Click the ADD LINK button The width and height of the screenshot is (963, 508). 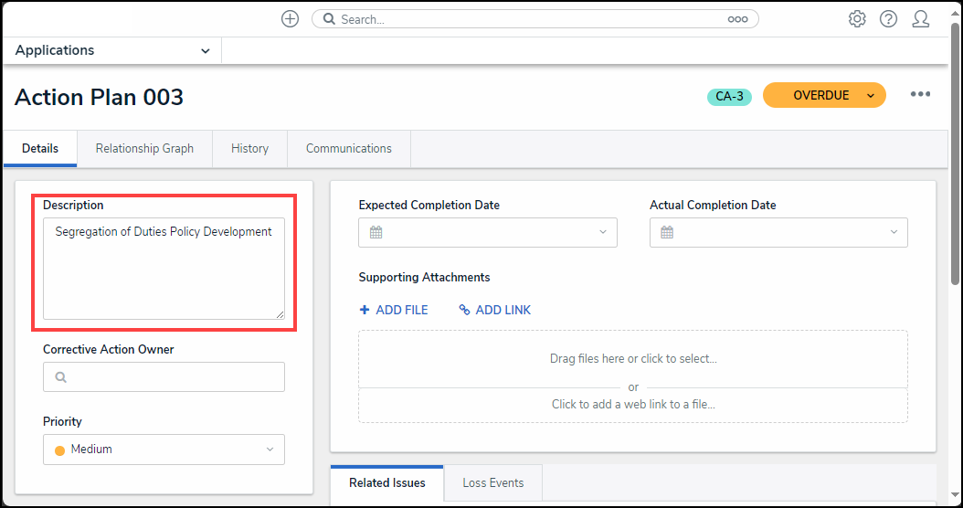tap(495, 310)
